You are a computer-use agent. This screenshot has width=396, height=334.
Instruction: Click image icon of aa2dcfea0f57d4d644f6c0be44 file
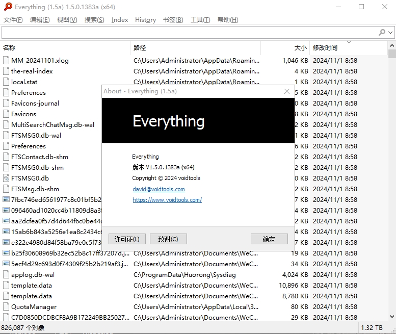pyautogui.click(x=6, y=221)
